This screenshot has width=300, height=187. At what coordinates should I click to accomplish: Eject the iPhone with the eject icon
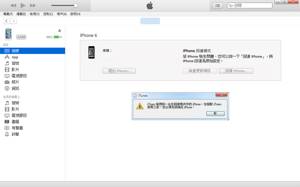[60, 31]
